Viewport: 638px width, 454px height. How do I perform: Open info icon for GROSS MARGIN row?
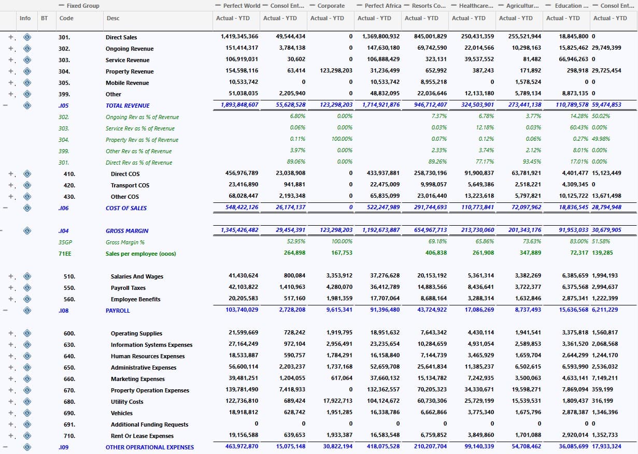(x=27, y=231)
